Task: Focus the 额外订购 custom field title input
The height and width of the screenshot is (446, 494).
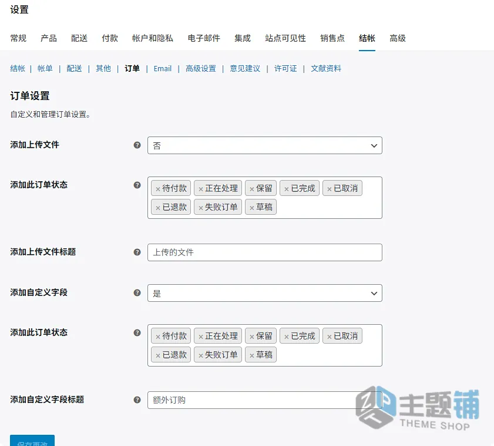Action: (265, 400)
